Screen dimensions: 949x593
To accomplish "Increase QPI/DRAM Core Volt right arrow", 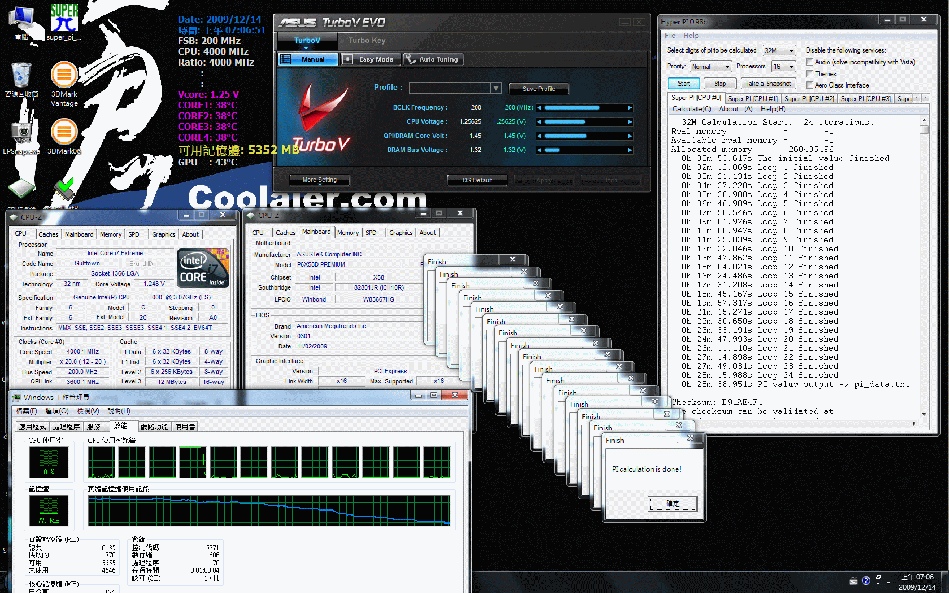I will coord(630,136).
